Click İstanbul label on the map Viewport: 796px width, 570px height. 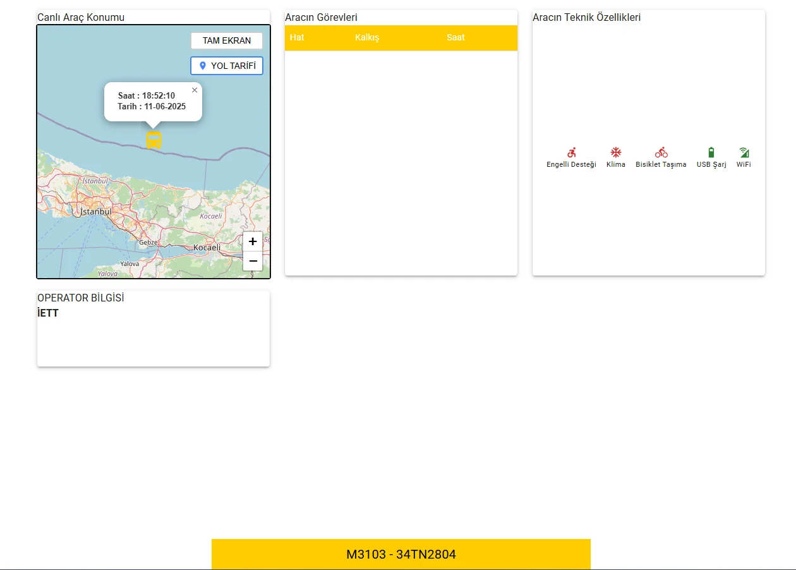96,212
